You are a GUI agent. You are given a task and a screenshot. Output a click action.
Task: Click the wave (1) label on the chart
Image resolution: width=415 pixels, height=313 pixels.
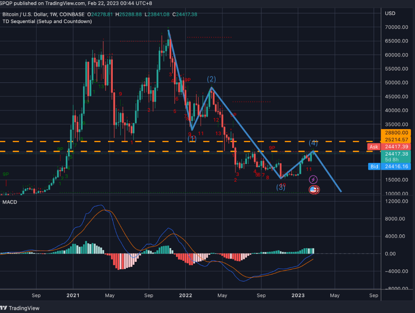192,139
